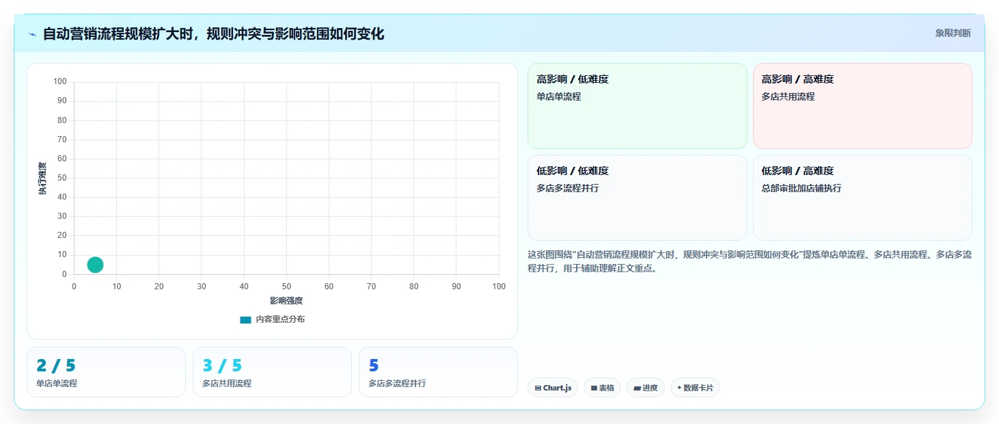Click the 影响强度 x-axis label
The image size is (999, 424).
[x=286, y=301]
